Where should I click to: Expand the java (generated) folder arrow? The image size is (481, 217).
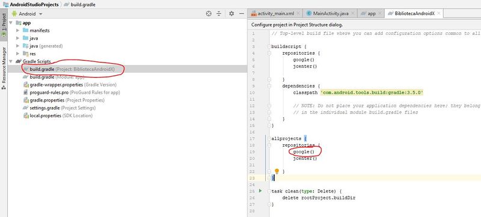coord(17,46)
